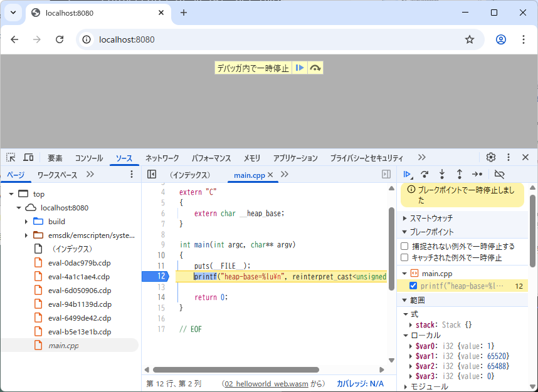The width and height of the screenshot is (538, 392).
Task: Show more navigator tabs
Action: (90, 175)
